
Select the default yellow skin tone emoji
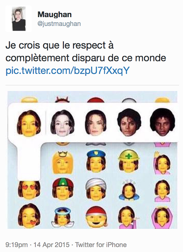pos(29,123)
